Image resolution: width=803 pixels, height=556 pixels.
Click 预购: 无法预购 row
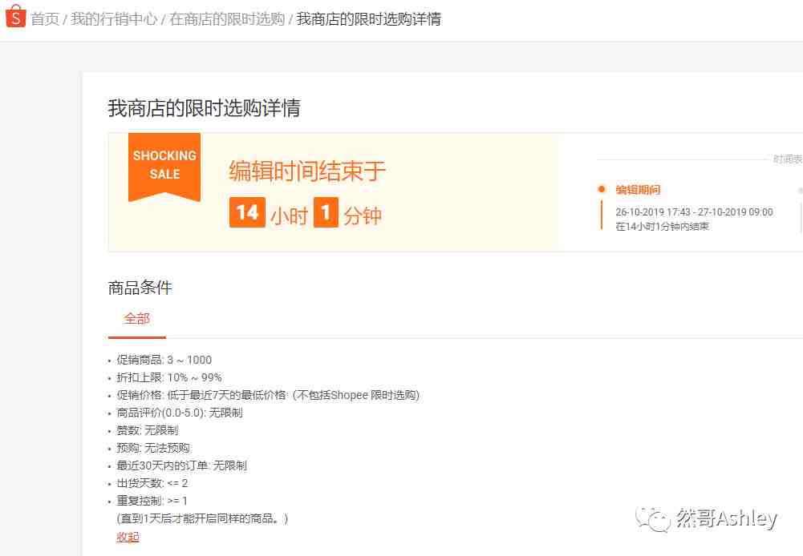click(152, 448)
